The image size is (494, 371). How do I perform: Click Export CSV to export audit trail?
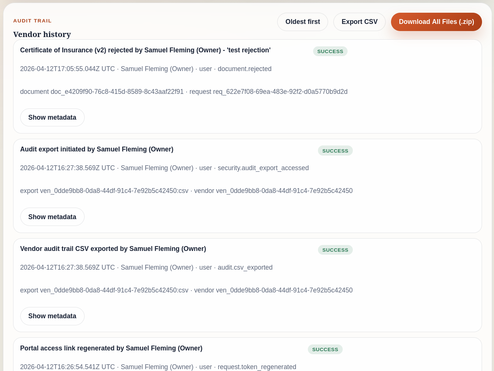359,22
